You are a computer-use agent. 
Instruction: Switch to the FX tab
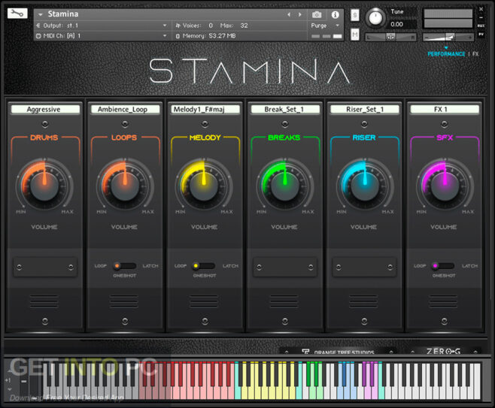click(475, 54)
